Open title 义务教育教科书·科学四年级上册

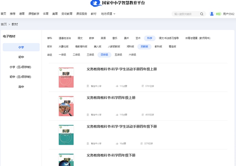(x=111, y=98)
